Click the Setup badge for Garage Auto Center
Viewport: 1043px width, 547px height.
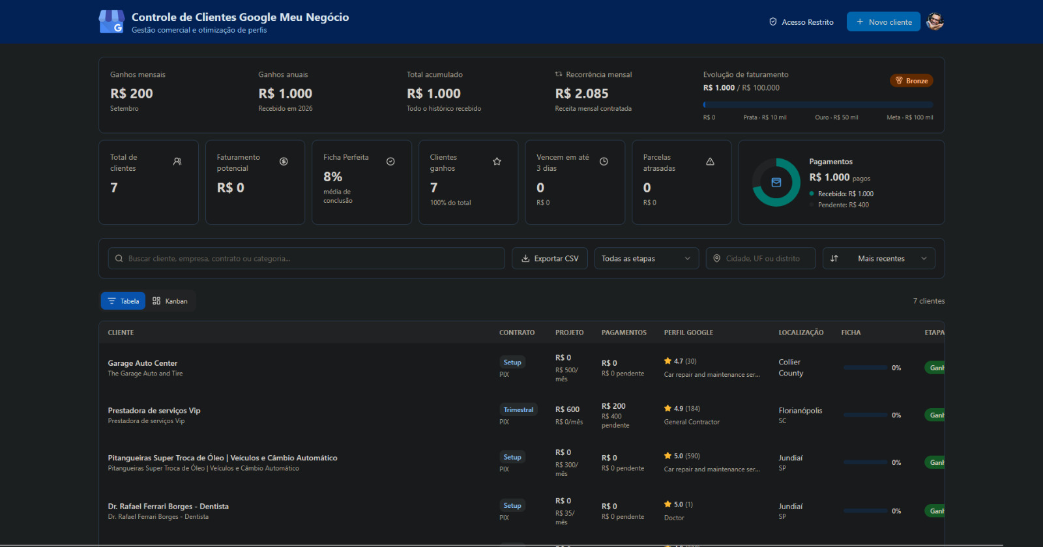512,362
